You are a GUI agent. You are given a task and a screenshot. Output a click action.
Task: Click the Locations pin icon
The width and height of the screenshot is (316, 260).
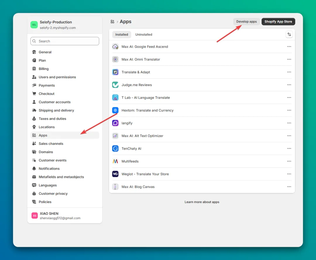click(34, 127)
